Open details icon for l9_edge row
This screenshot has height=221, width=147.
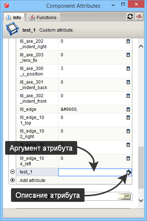(x=128, y=109)
